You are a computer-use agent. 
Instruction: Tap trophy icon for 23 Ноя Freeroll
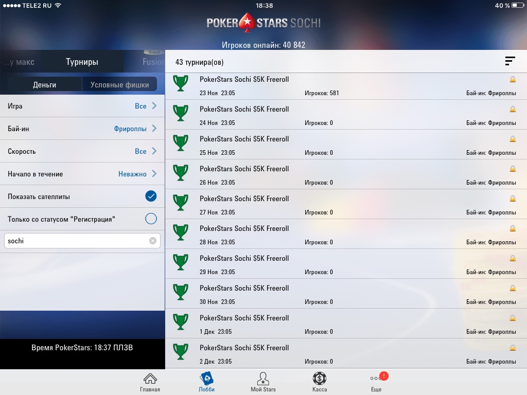click(x=181, y=83)
